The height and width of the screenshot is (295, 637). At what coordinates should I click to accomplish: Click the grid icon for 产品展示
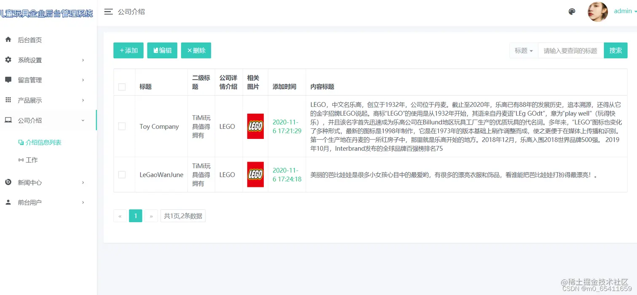tap(8, 100)
